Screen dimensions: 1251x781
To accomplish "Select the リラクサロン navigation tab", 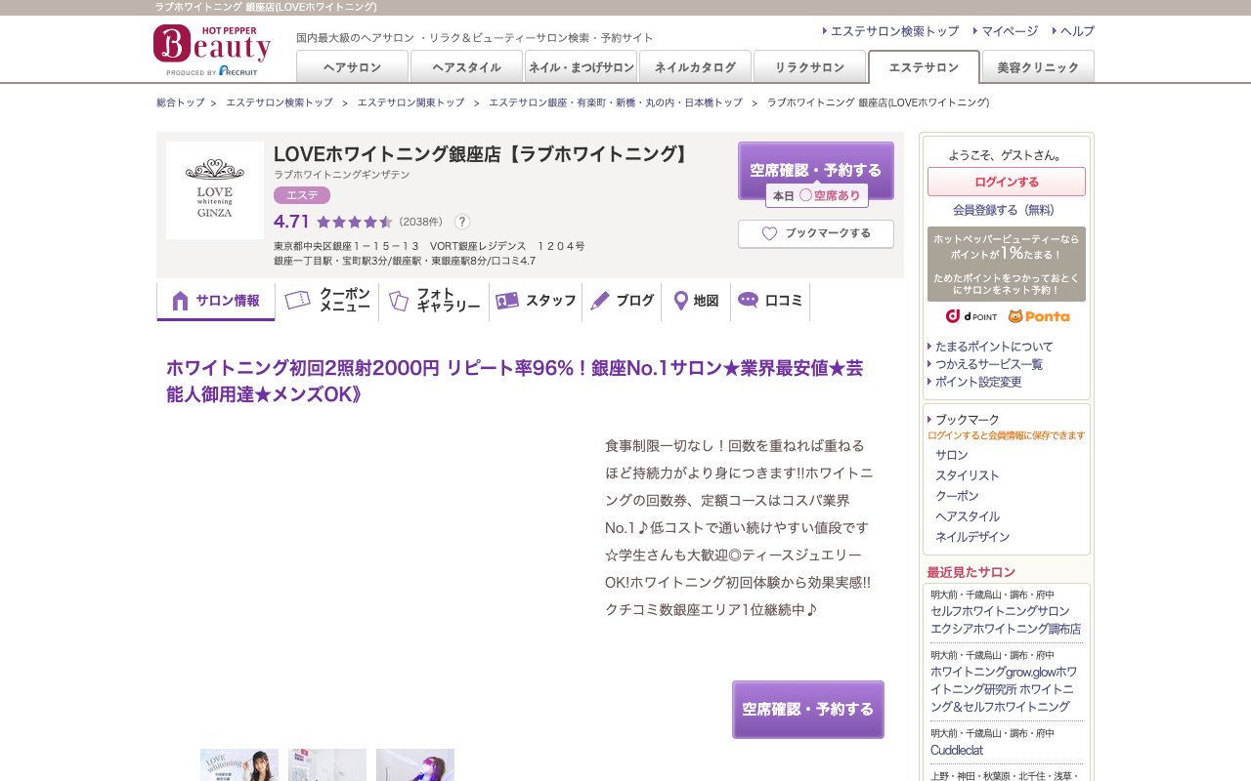I will [808, 67].
